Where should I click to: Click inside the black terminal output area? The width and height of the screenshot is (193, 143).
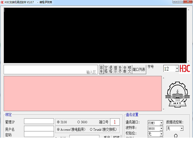tap(95, 35)
